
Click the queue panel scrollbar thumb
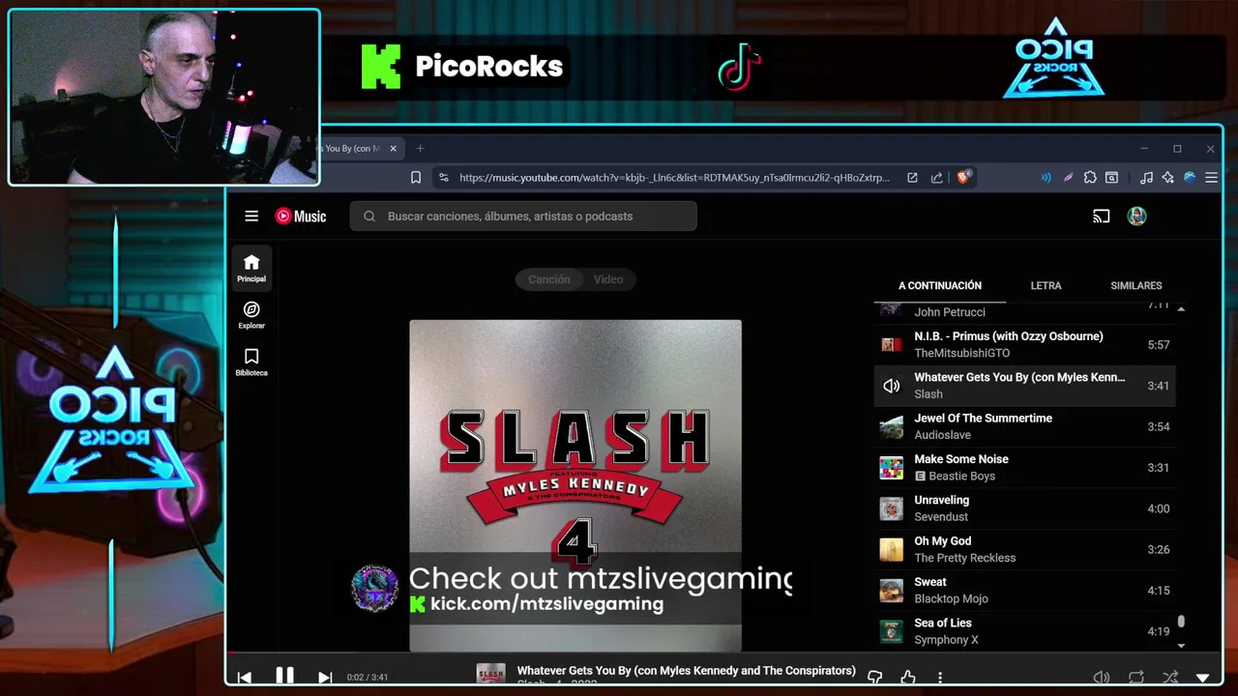click(1181, 622)
